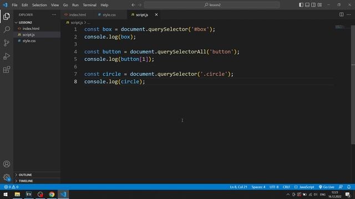
Task: Toggle primary sidebar layout icon
Action: click(x=301, y=5)
